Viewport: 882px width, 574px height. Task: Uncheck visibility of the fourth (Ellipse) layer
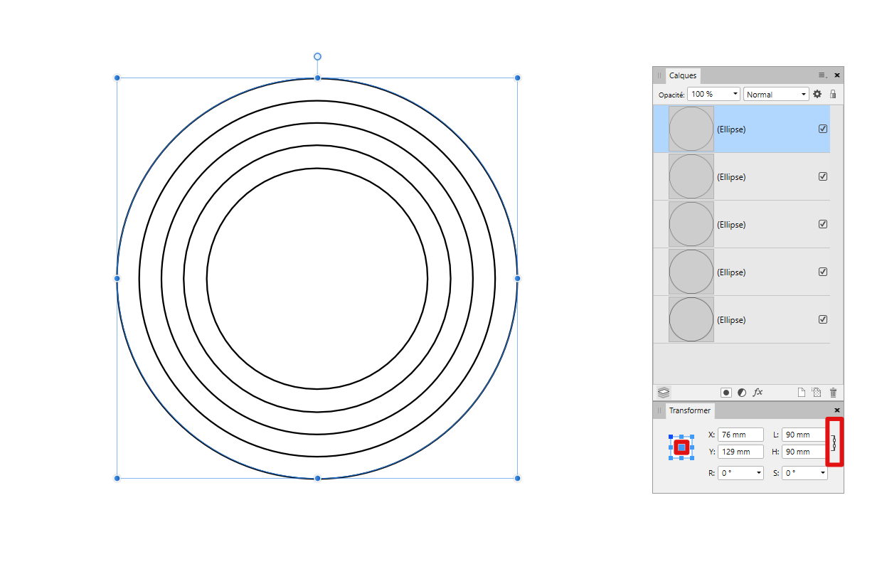point(823,272)
